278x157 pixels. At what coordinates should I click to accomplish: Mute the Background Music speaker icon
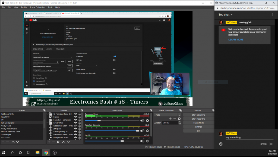tap(142, 120)
